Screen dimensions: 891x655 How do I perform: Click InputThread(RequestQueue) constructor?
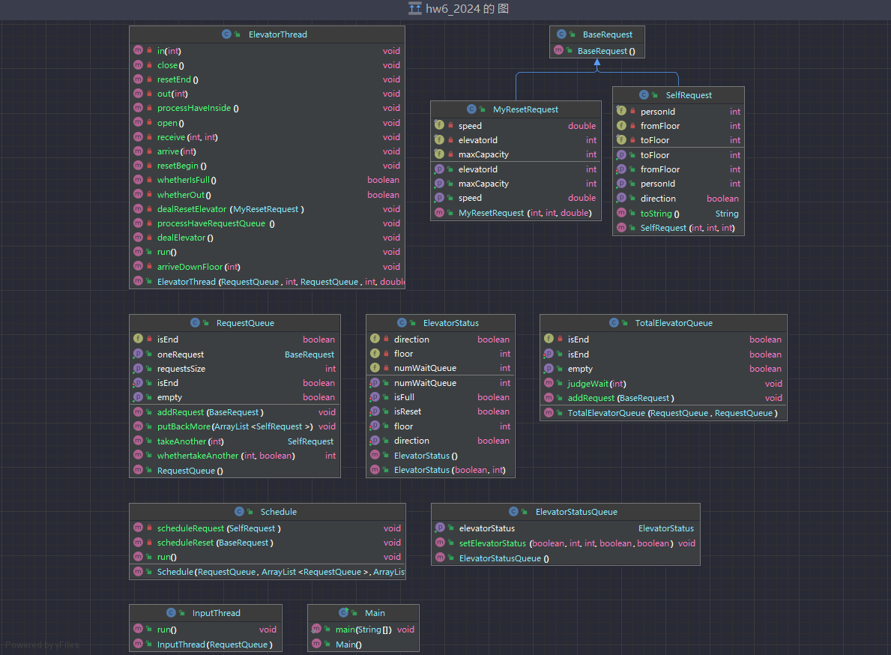[x=205, y=645]
